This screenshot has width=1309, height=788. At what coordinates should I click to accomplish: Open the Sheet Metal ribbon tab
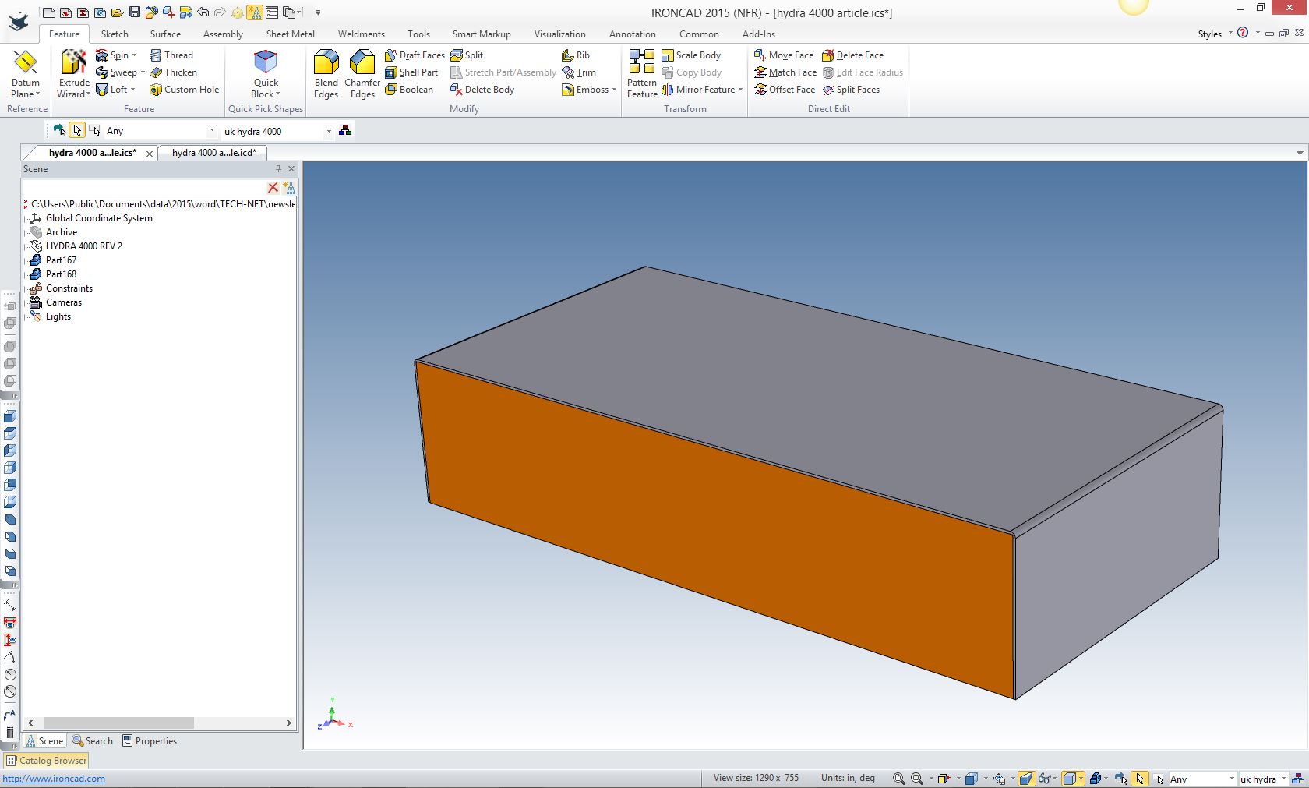pos(290,34)
